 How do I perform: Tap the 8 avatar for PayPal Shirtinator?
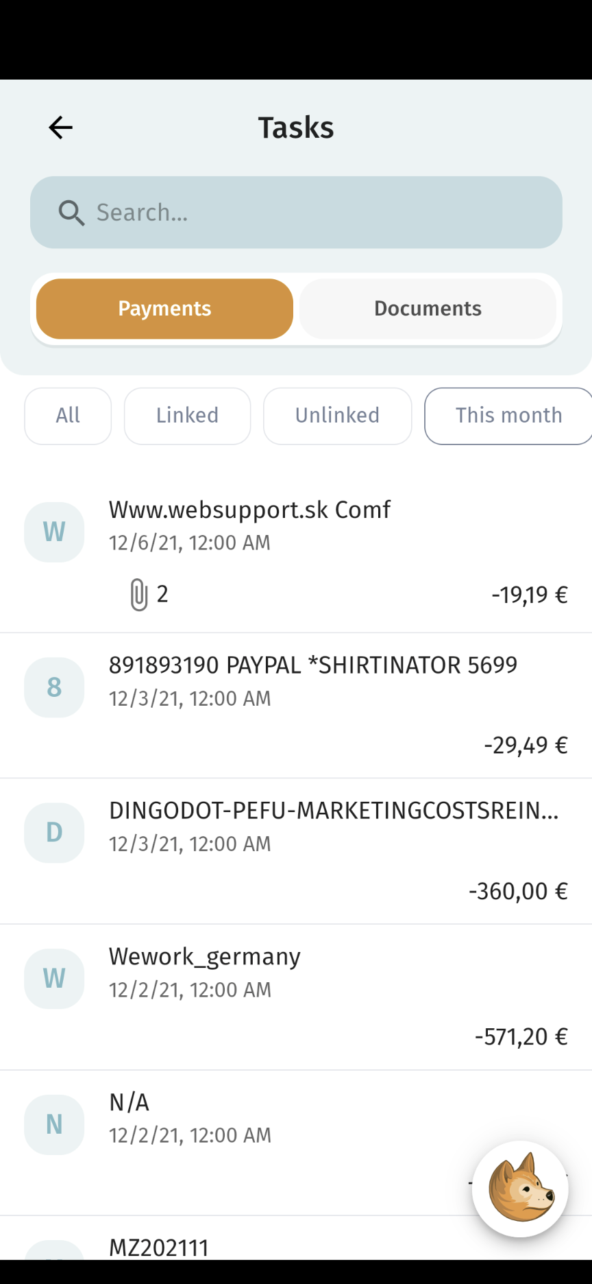[x=54, y=687]
